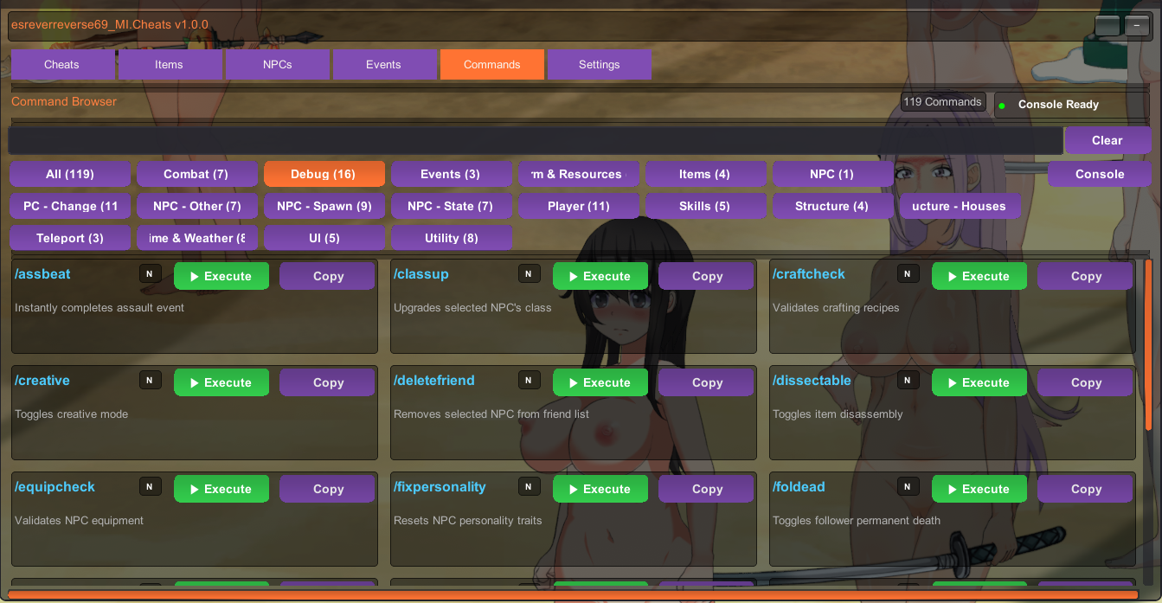Screen dimensions: 1162x603
Task: Click the orange horizontal bar at bottom
Action: [x=574, y=594]
